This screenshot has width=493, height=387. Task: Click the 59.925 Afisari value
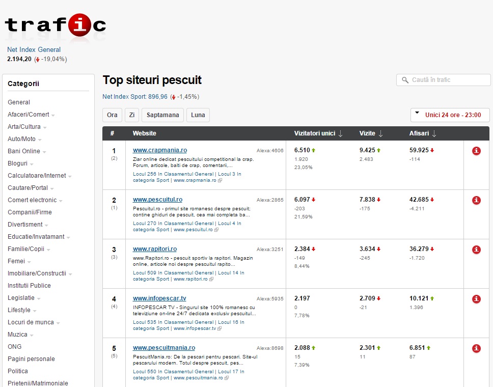coord(419,150)
